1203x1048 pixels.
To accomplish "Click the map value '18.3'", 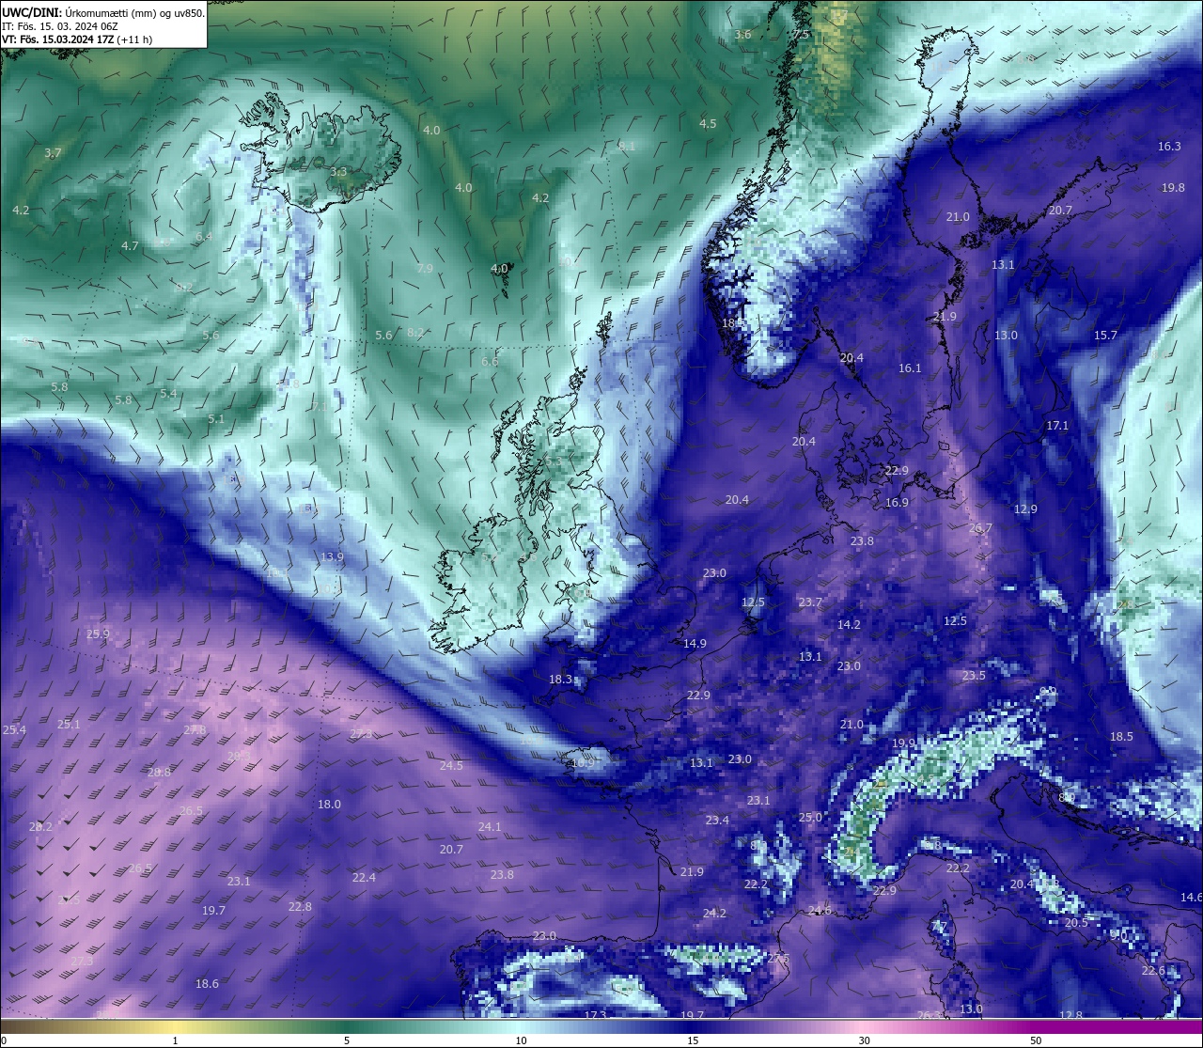I will point(560,680).
